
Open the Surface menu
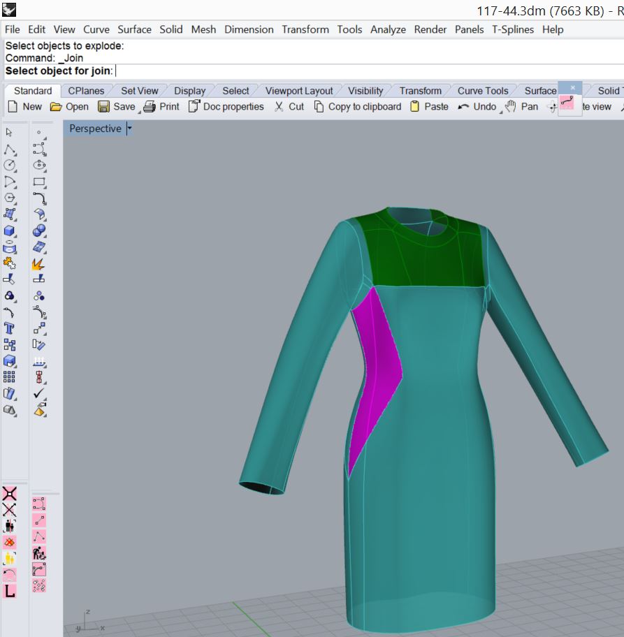[x=134, y=29]
